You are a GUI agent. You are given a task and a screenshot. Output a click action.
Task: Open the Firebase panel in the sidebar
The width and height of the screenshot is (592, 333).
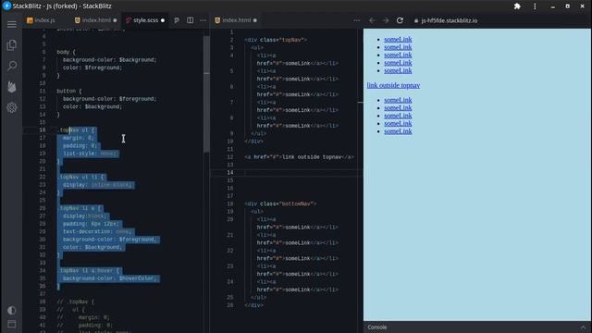12,87
